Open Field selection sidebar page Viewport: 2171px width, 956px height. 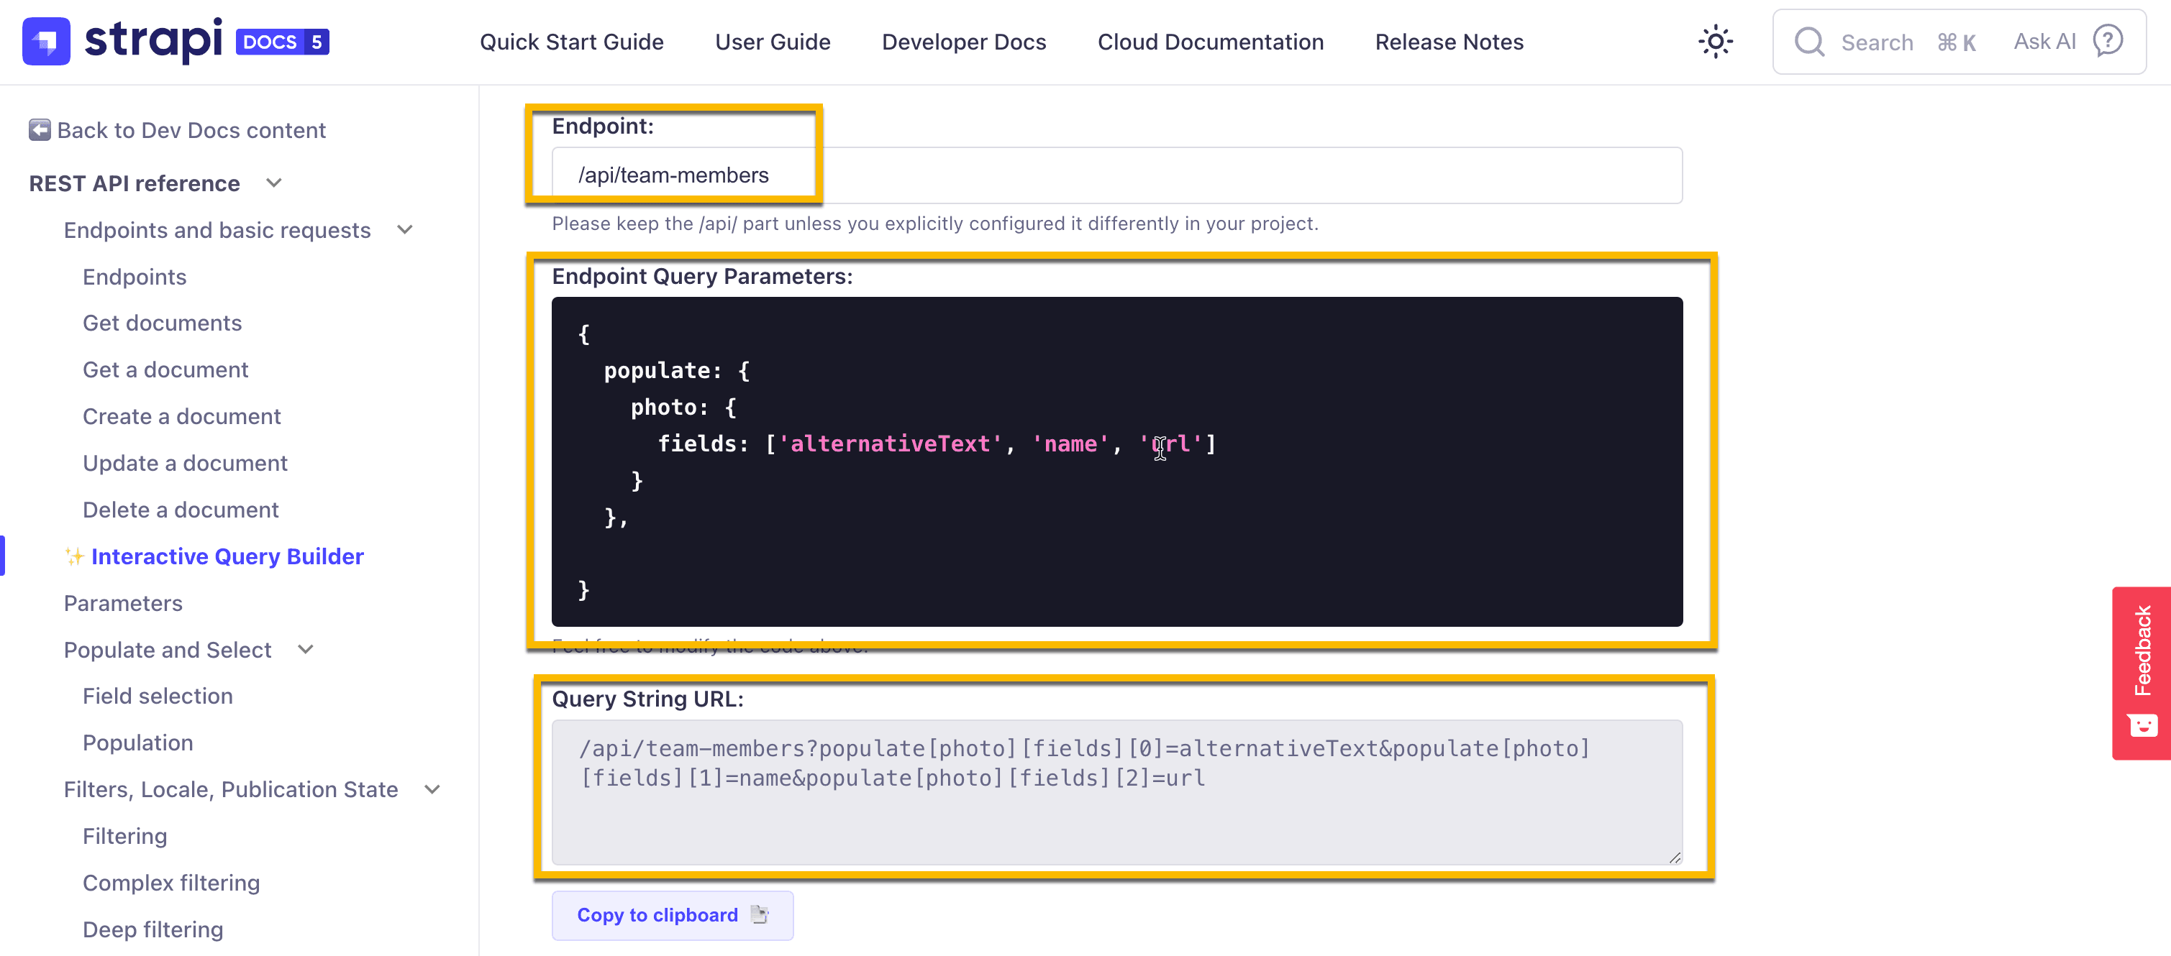pos(158,696)
